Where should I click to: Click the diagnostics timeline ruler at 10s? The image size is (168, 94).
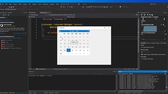(156, 19)
